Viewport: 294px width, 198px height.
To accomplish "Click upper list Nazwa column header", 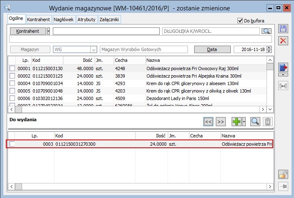I will 206,60.
